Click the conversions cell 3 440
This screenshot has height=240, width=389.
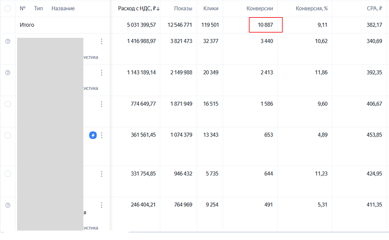coord(267,41)
